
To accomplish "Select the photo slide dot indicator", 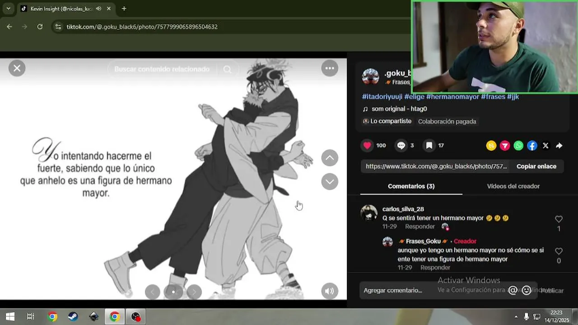I will [173, 292].
